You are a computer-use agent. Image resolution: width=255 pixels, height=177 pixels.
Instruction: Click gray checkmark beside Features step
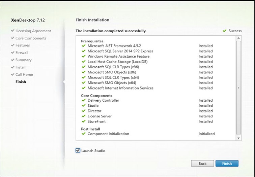(13, 45)
